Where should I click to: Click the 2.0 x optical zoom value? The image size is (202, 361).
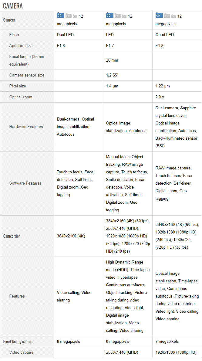pos(160,97)
